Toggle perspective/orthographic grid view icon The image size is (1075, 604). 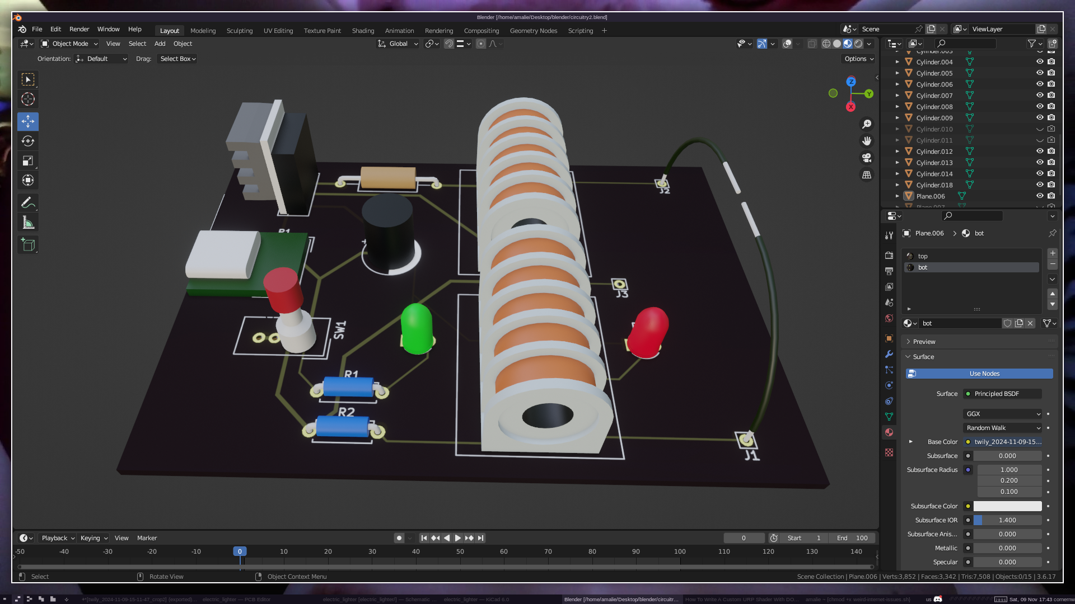coord(867,175)
